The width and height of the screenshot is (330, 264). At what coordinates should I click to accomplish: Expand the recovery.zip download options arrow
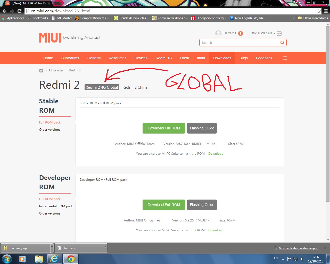(52, 248)
